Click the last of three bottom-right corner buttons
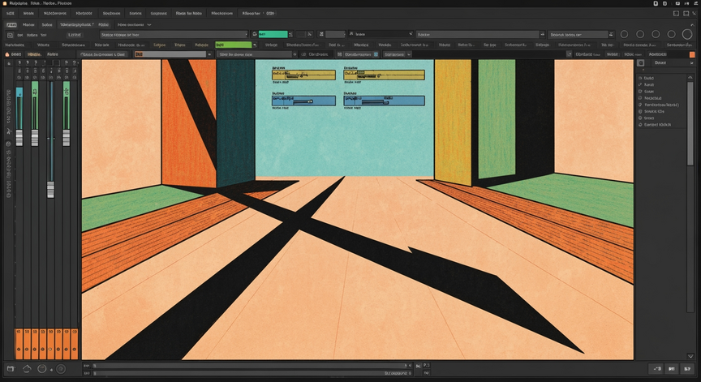 687,368
